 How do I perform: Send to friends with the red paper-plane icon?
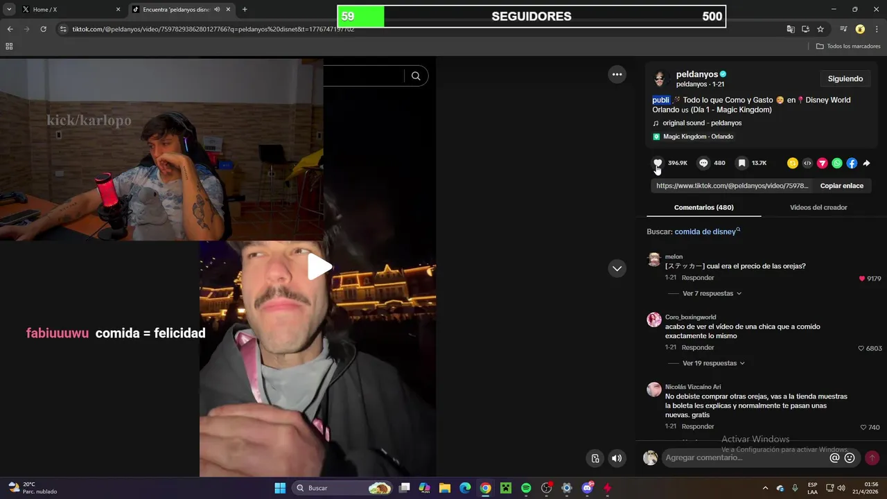click(x=822, y=164)
